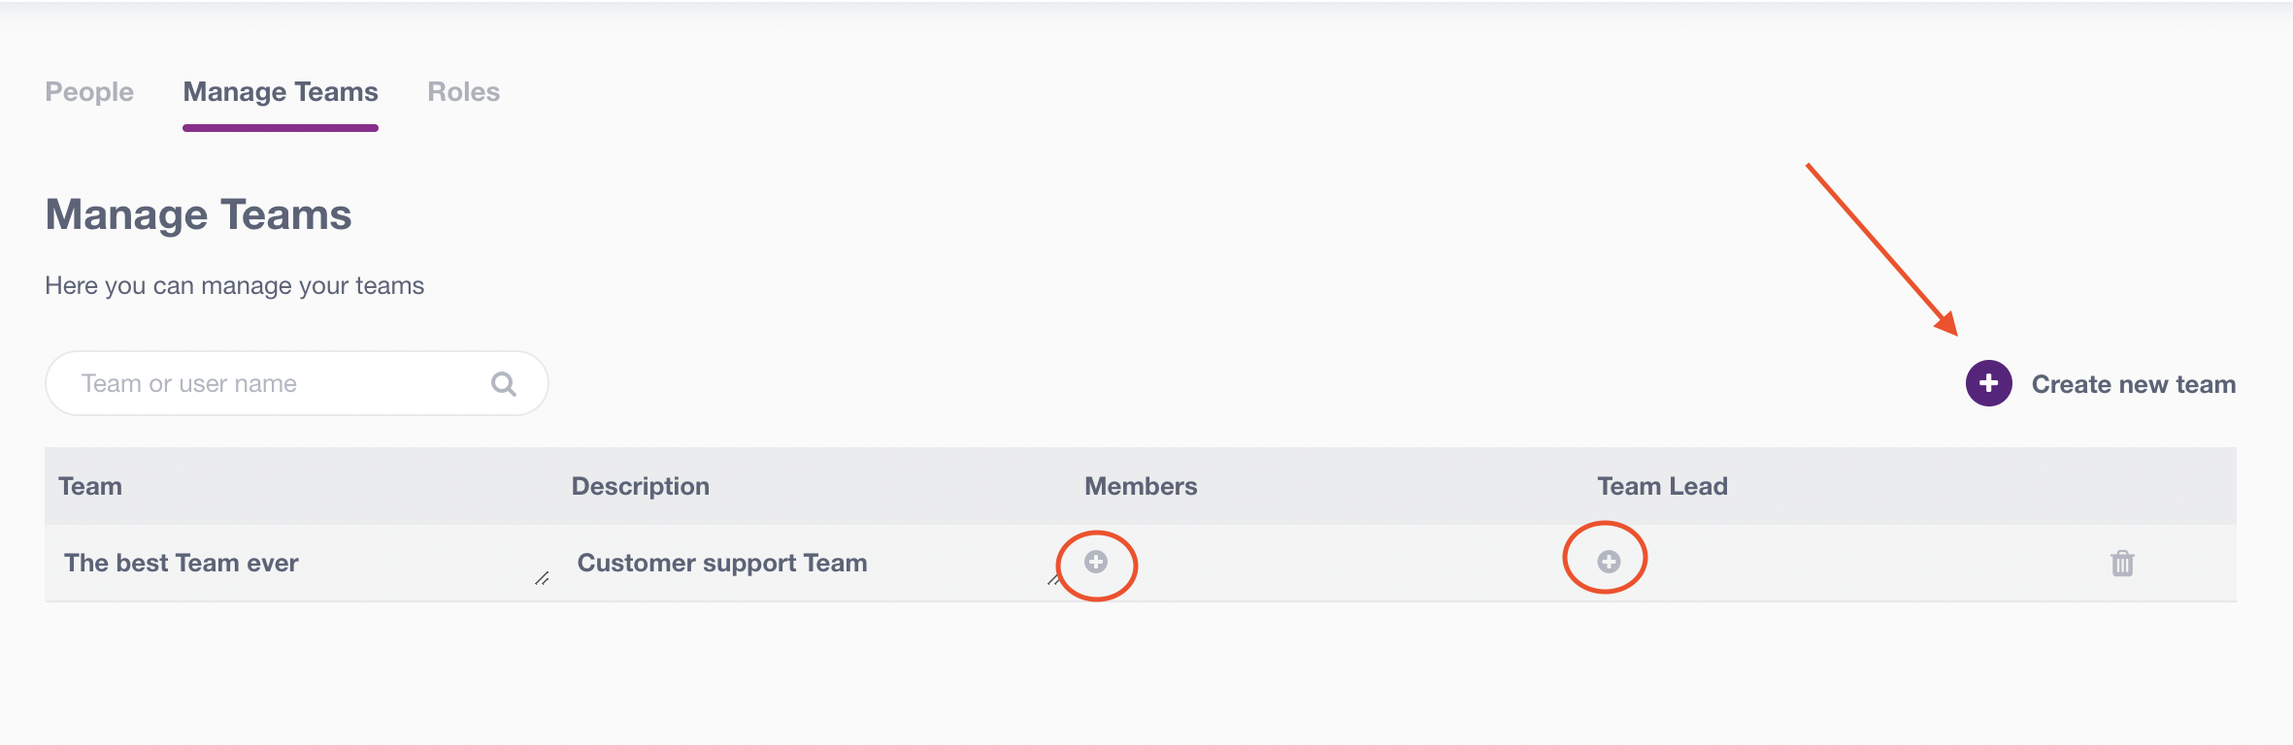Click the Manage Teams page heading
This screenshot has height=745, width=2293.
[x=198, y=214]
